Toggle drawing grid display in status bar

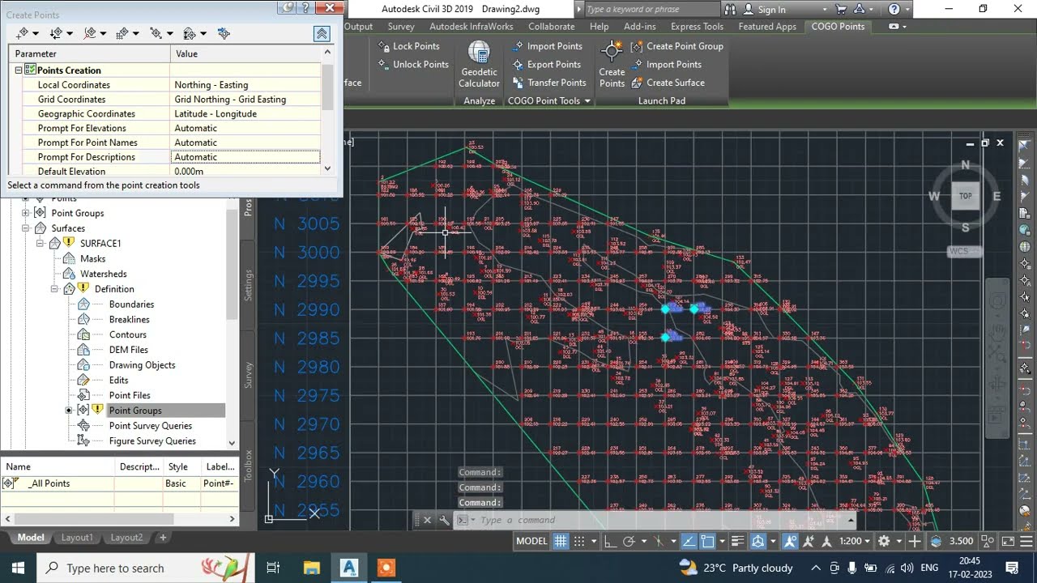561,541
